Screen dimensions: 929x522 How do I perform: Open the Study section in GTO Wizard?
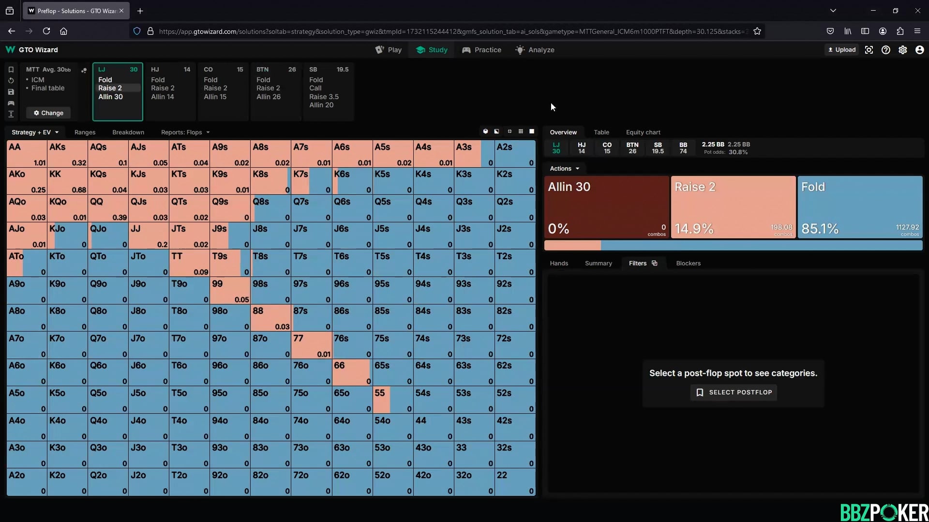tap(432, 49)
